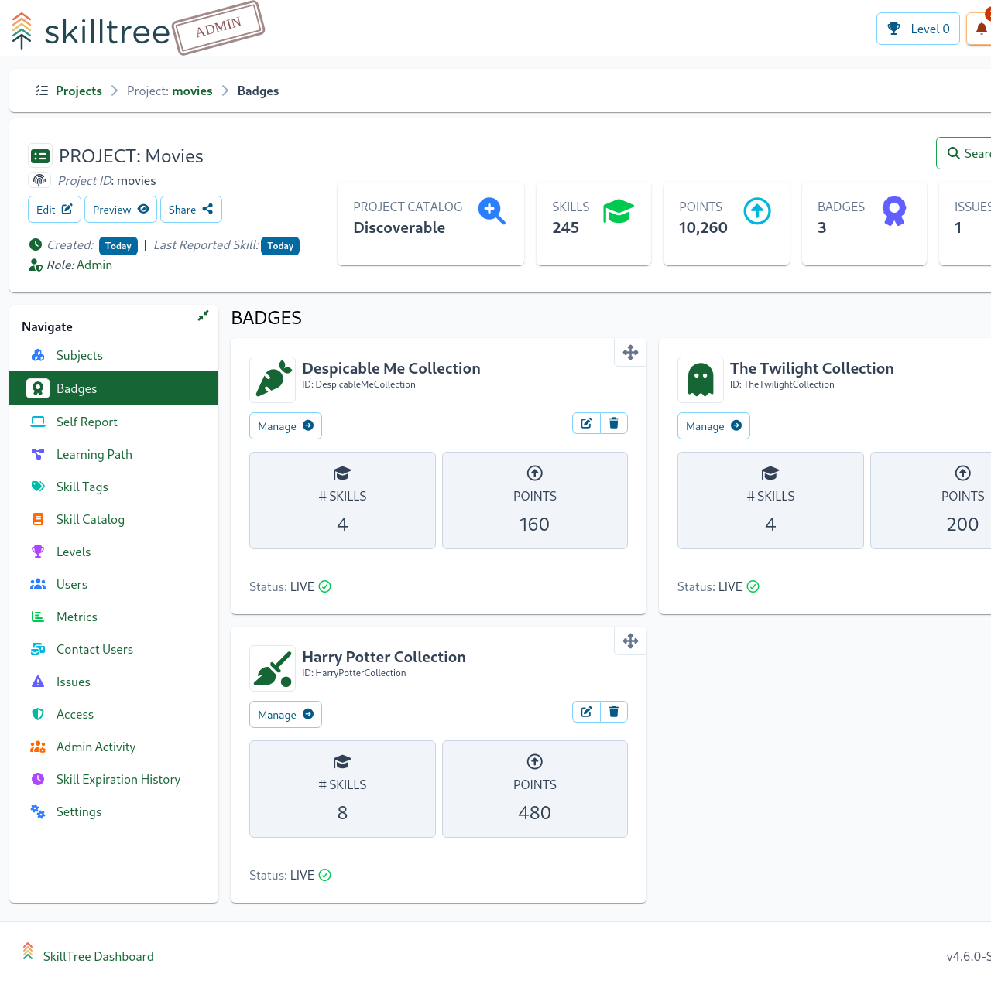Click Role: Admin text
The image size is (991, 984).
pos(79,265)
